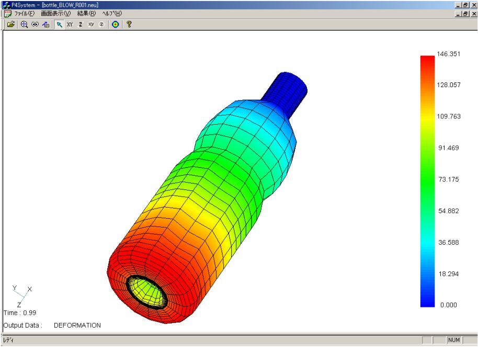Click the green middle of color legend
478x347 pixels.
click(427, 181)
